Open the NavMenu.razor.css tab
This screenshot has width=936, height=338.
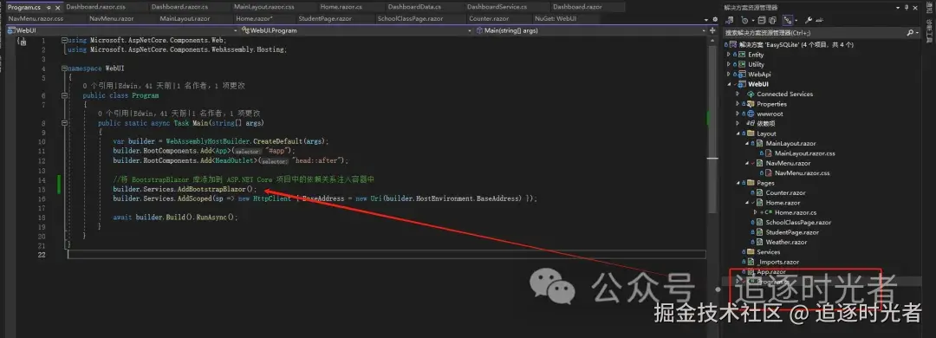click(x=36, y=18)
